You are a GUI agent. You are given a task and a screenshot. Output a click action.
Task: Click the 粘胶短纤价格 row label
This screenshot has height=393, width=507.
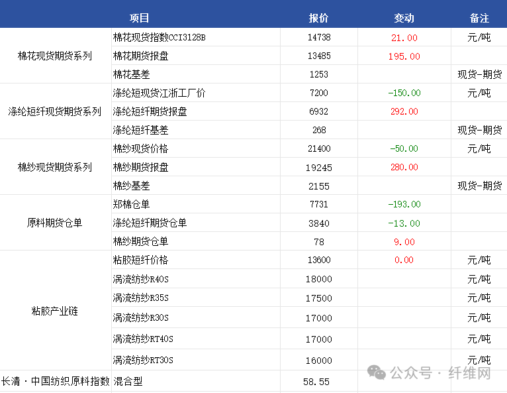pos(141,260)
